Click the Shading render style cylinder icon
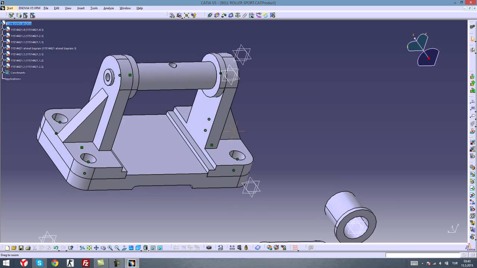This screenshot has width=477, height=268. pyautogui.click(x=145, y=248)
